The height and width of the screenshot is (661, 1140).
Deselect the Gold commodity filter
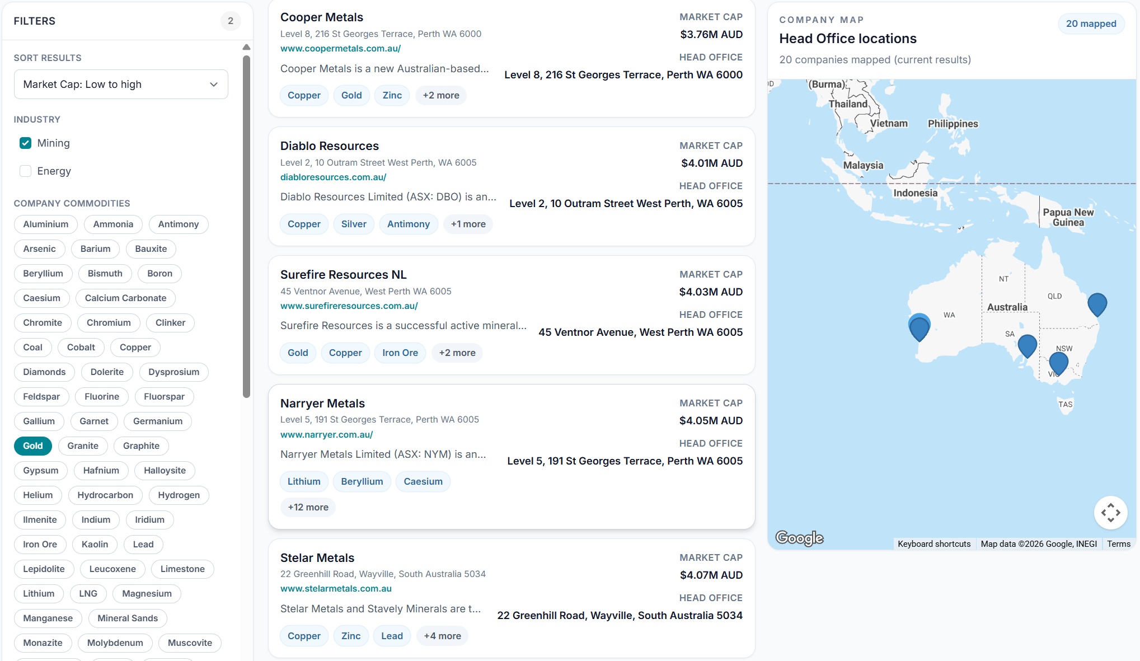[x=32, y=446]
